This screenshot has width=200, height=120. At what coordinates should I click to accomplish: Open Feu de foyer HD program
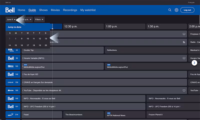[x=104, y=74]
